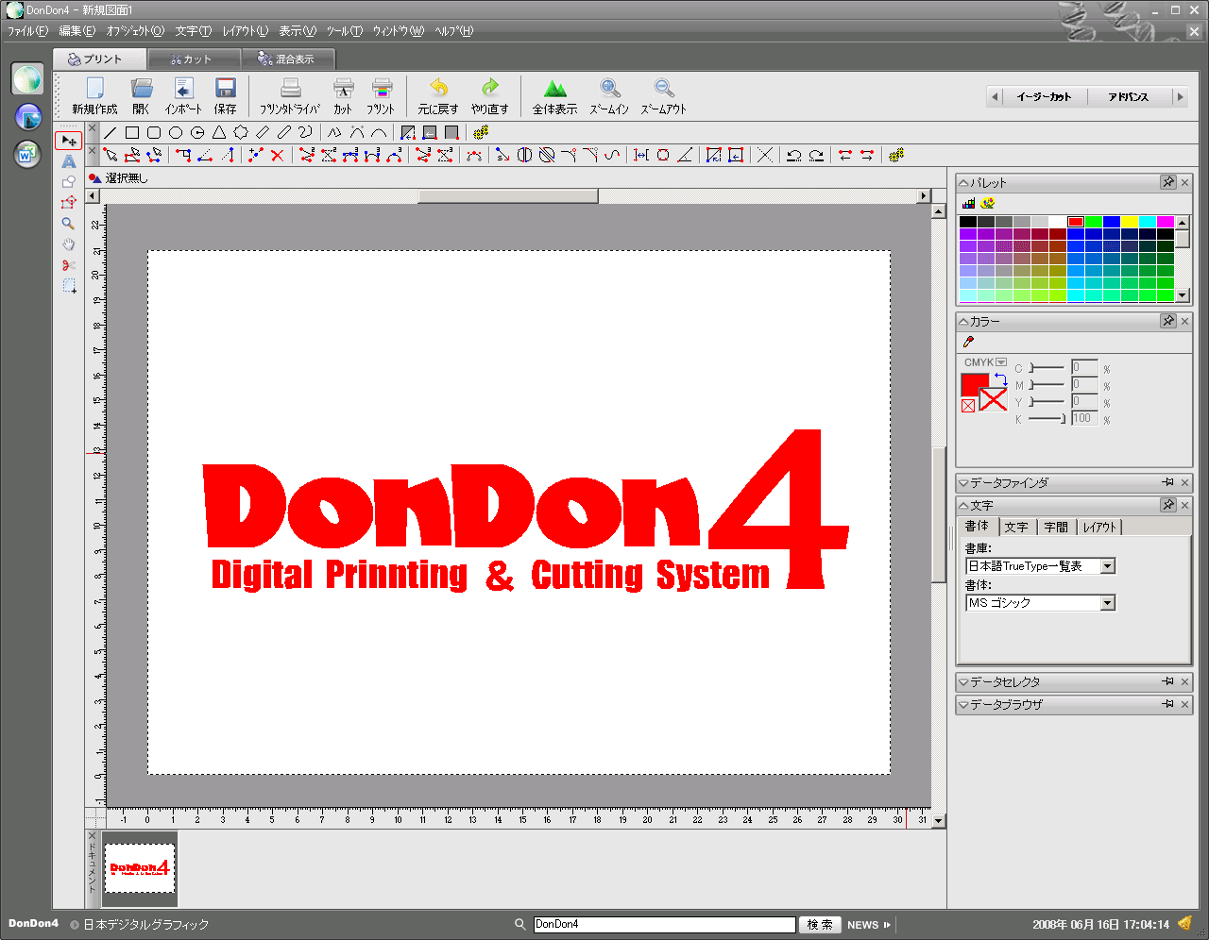Select the node edit tool in sidebar
Screen dimensions: 1209x940
(x=69, y=203)
